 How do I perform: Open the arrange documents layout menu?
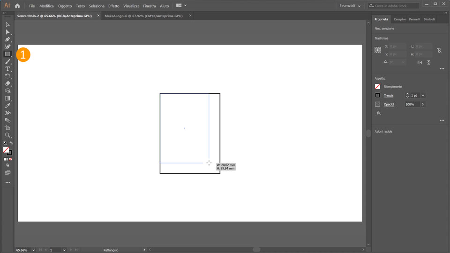pos(181,6)
